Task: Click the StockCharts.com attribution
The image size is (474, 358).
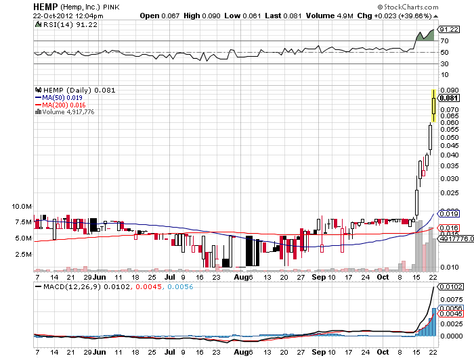Action: coord(408,7)
